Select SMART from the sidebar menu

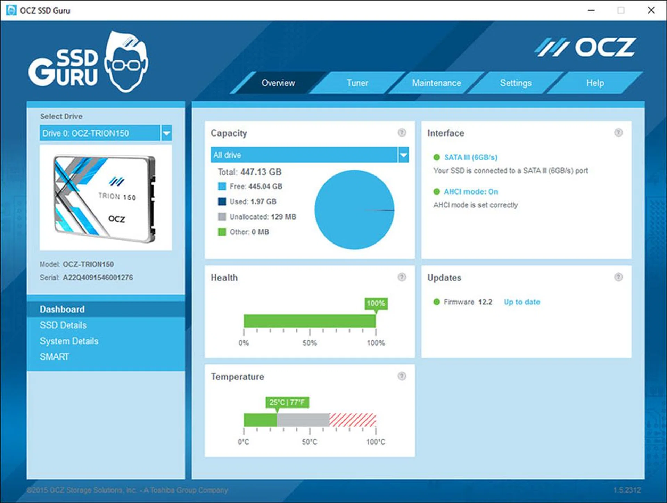coord(55,357)
